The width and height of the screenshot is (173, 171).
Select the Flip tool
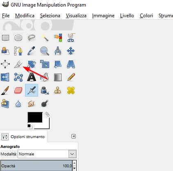[5, 77]
